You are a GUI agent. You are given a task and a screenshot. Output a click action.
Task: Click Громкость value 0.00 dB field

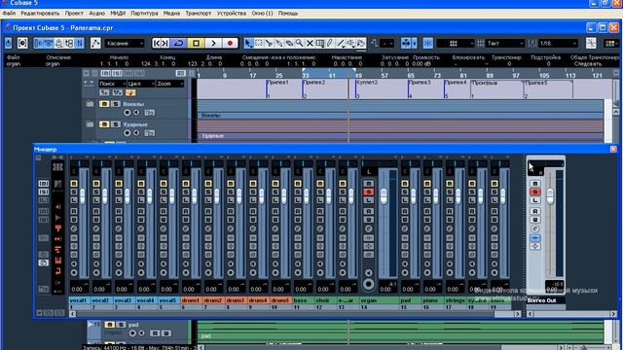pos(421,64)
